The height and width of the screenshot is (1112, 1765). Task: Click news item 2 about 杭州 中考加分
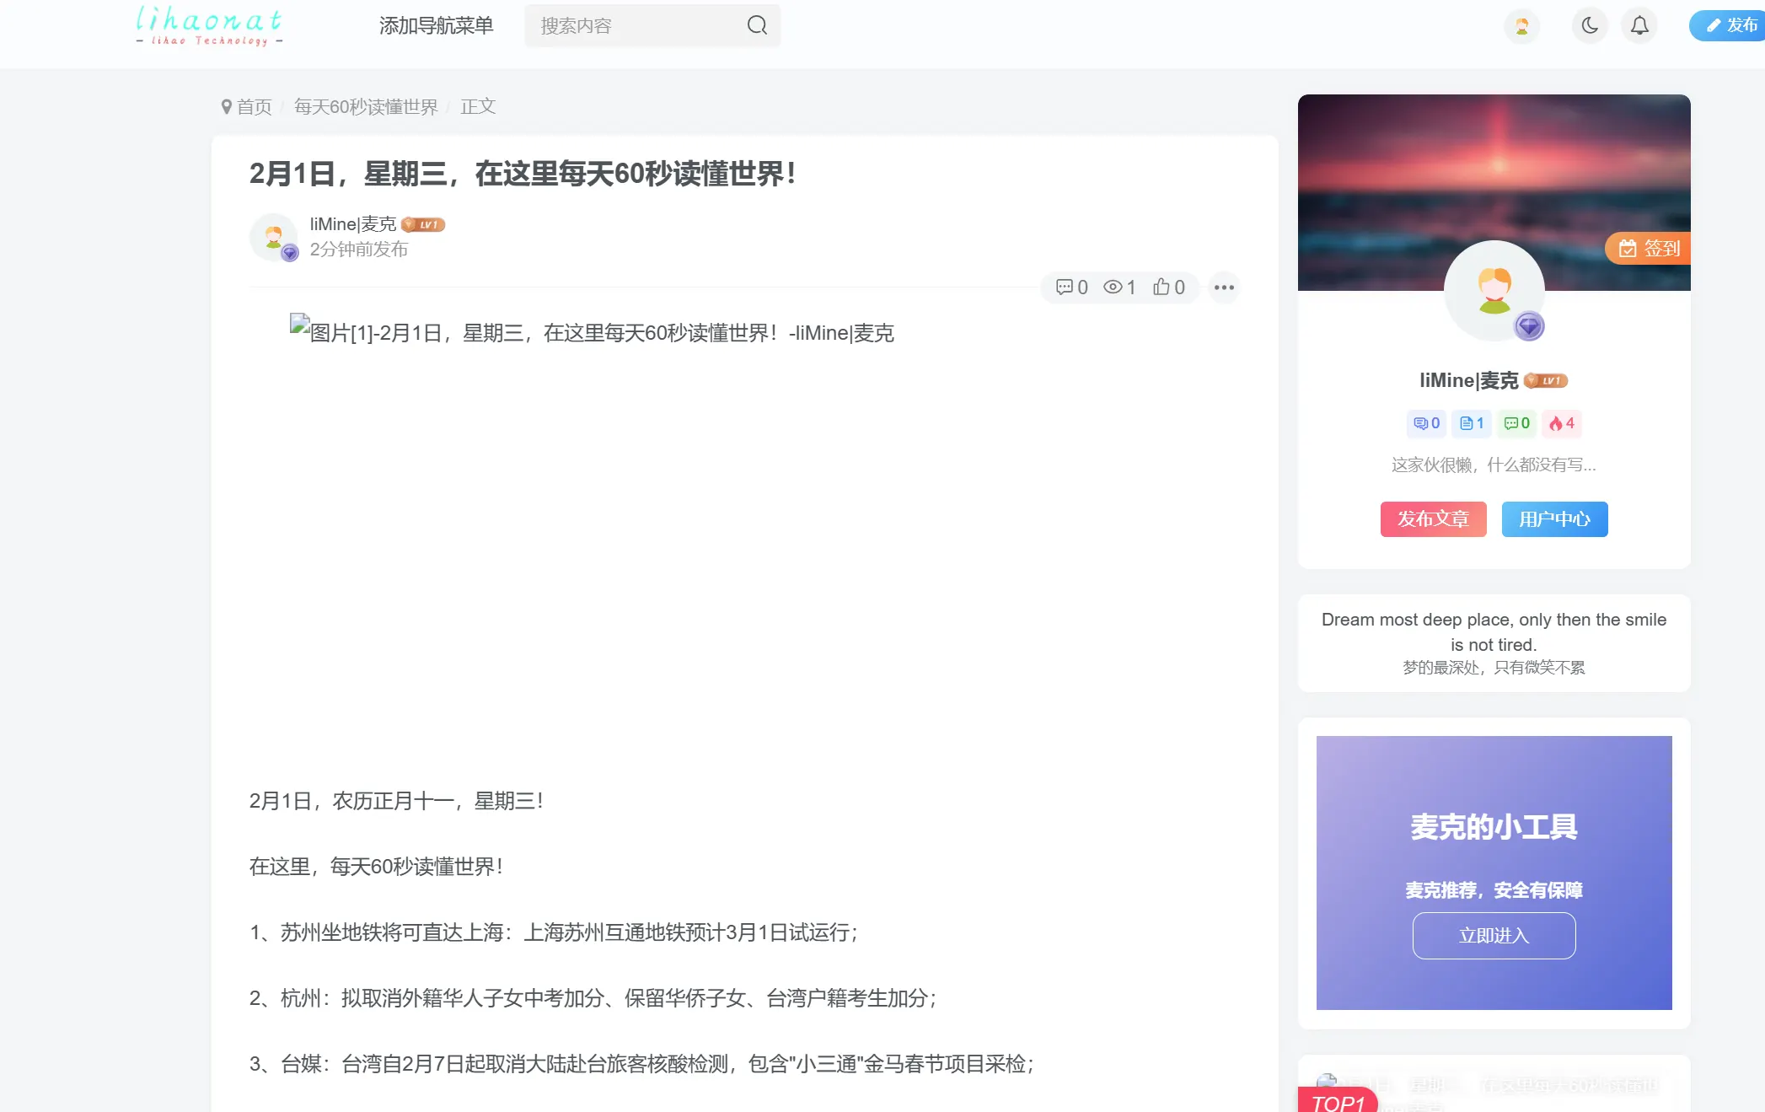(x=593, y=998)
